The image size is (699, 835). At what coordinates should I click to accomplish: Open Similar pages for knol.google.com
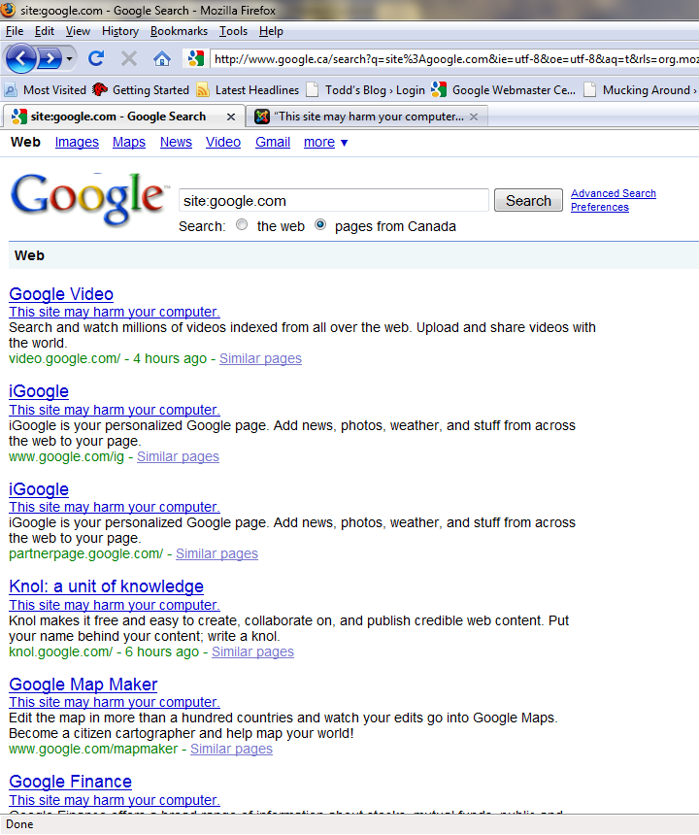pyautogui.click(x=252, y=651)
